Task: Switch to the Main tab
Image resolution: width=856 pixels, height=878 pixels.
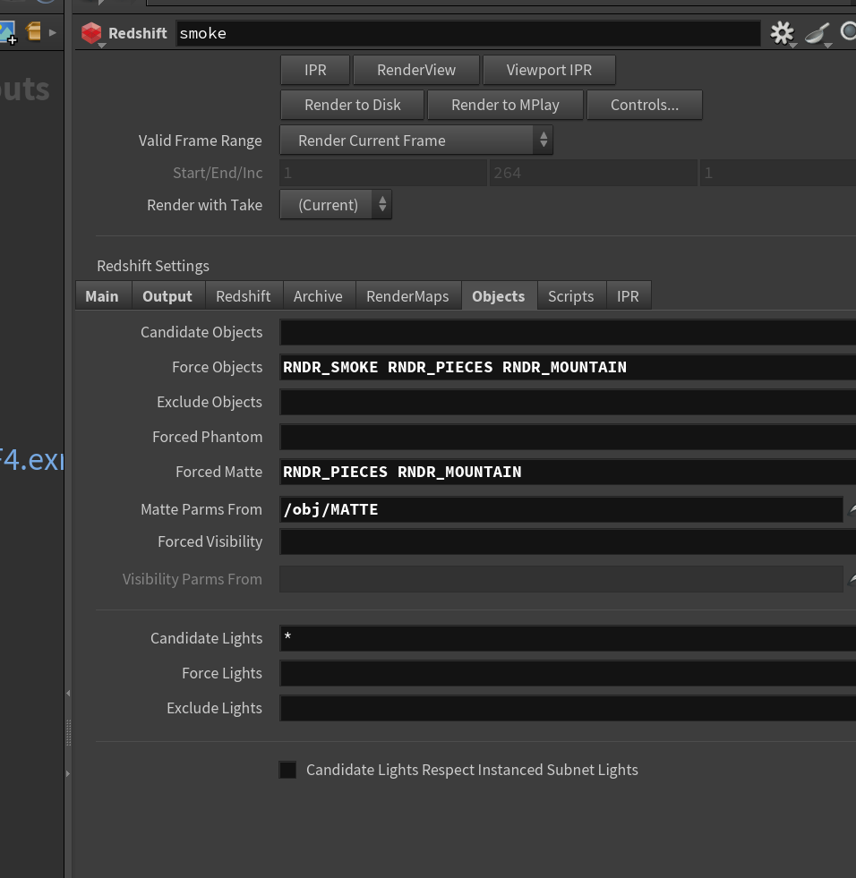Action: pyautogui.click(x=102, y=295)
